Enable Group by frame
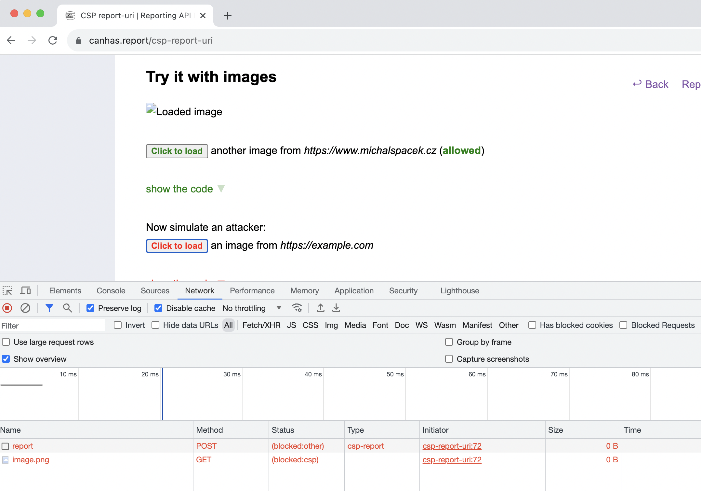This screenshot has width=701, height=491. click(x=449, y=342)
